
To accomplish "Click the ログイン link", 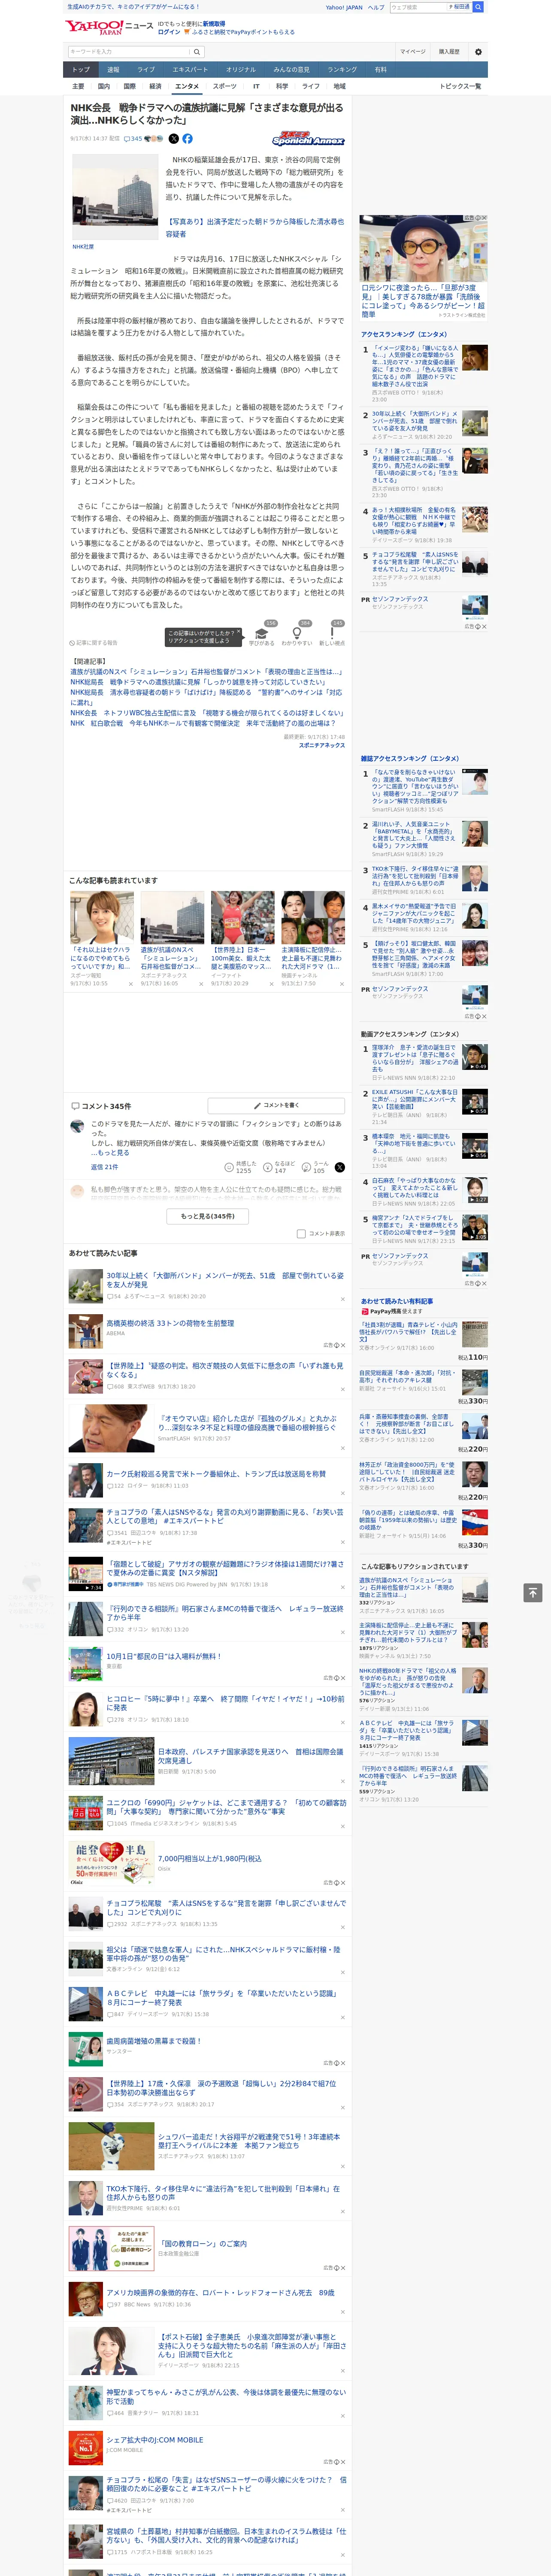I will [169, 32].
